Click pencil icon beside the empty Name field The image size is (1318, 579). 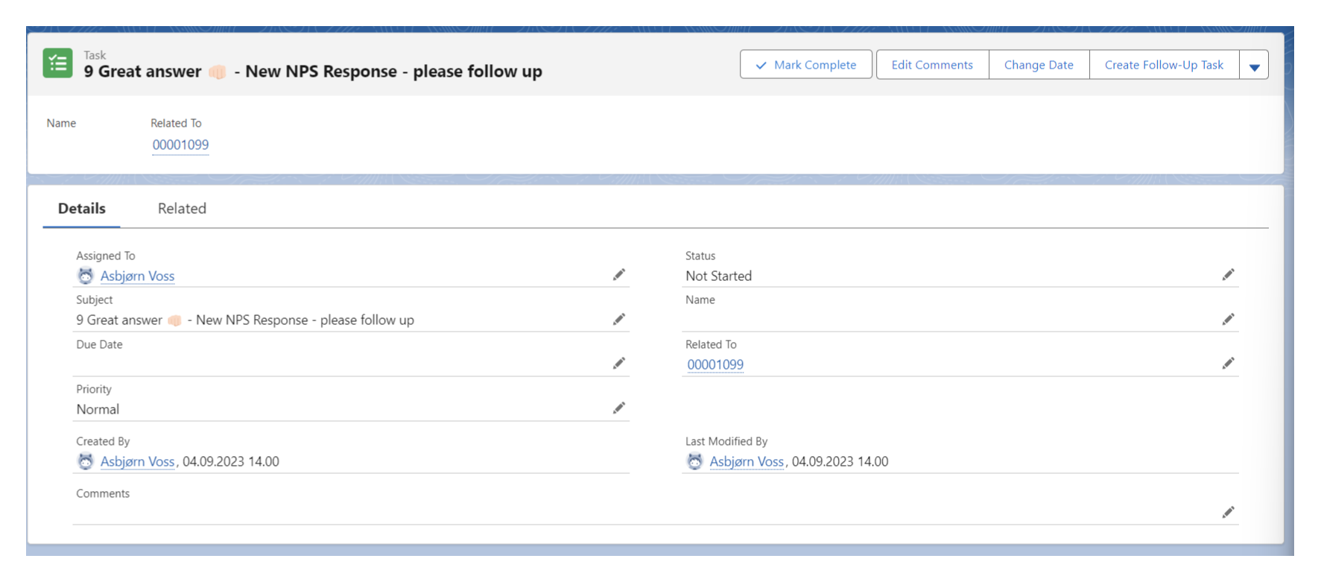(x=1228, y=320)
